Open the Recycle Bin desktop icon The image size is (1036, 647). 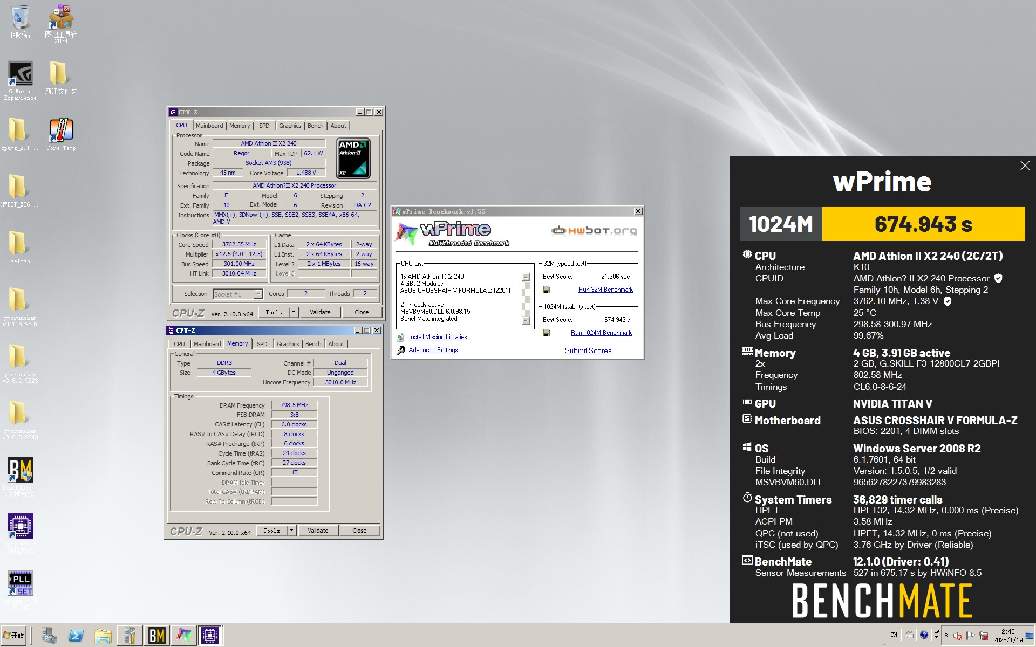[21, 22]
